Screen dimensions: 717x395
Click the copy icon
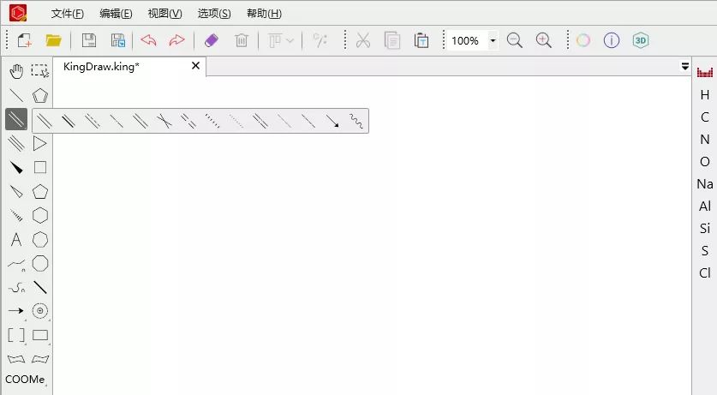click(x=391, y=40)
